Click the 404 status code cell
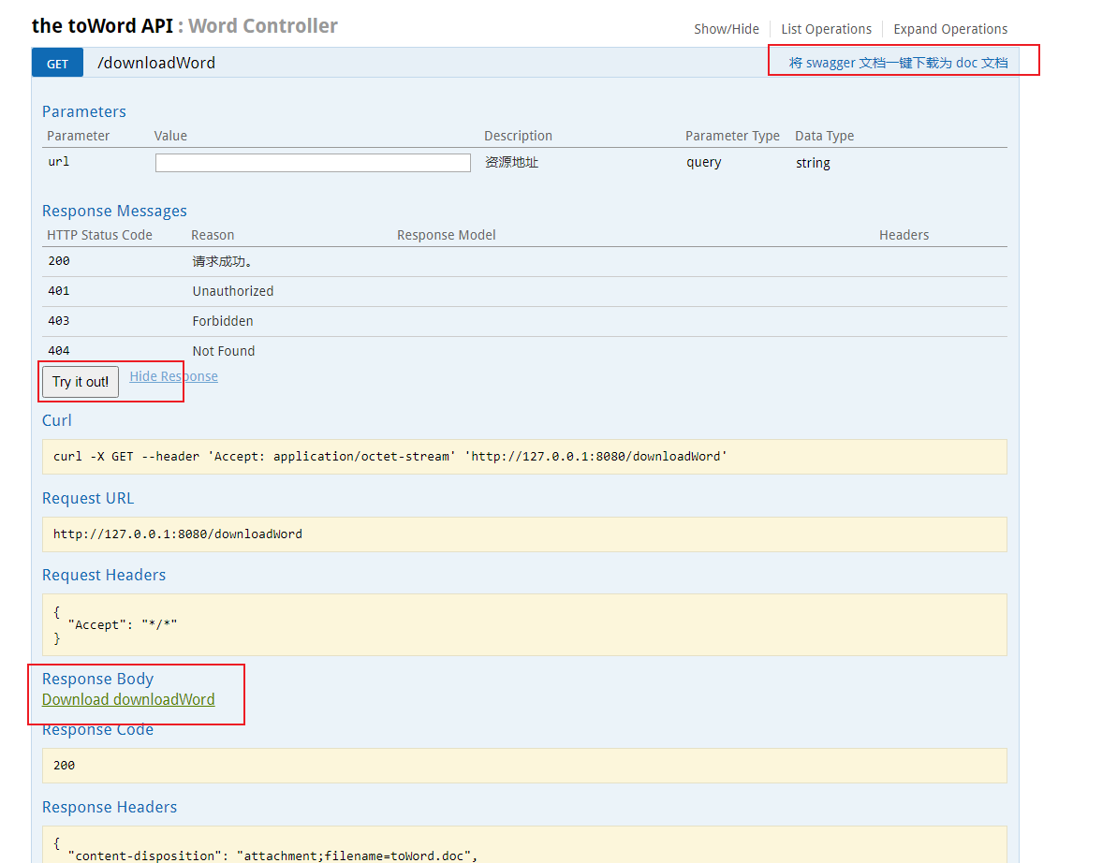Viewport: 1117px width, 863px height. coord(59,351)
